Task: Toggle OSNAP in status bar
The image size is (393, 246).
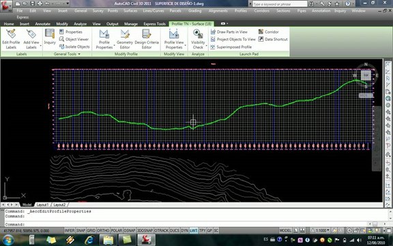Action: pyautogui.click(x=130, y=230)
